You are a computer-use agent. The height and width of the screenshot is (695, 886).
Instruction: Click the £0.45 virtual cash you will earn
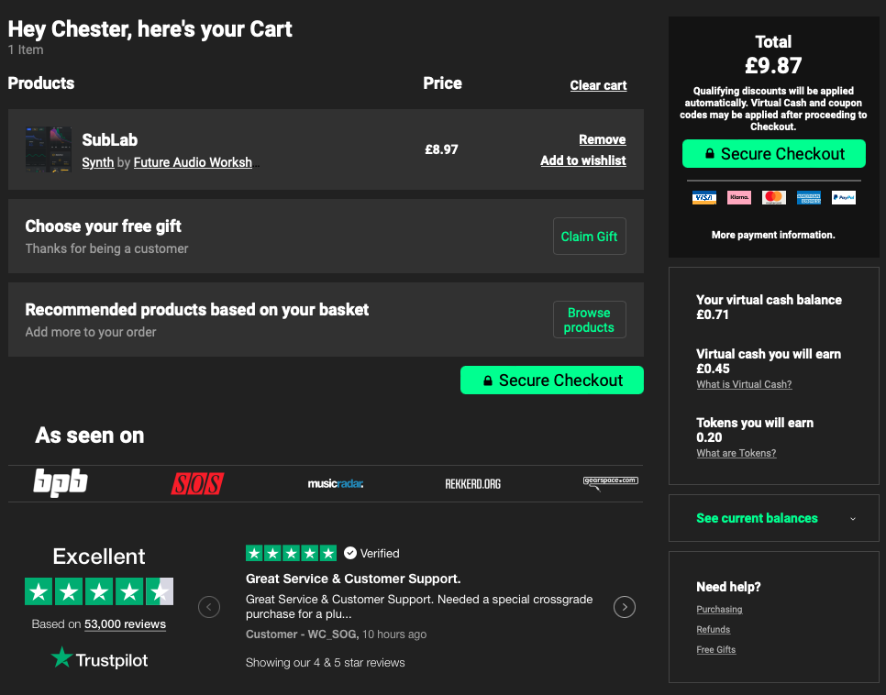pos(713,369)
